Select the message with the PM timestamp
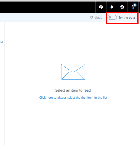Viewport: 140px width, 145px height. (1, 42)
